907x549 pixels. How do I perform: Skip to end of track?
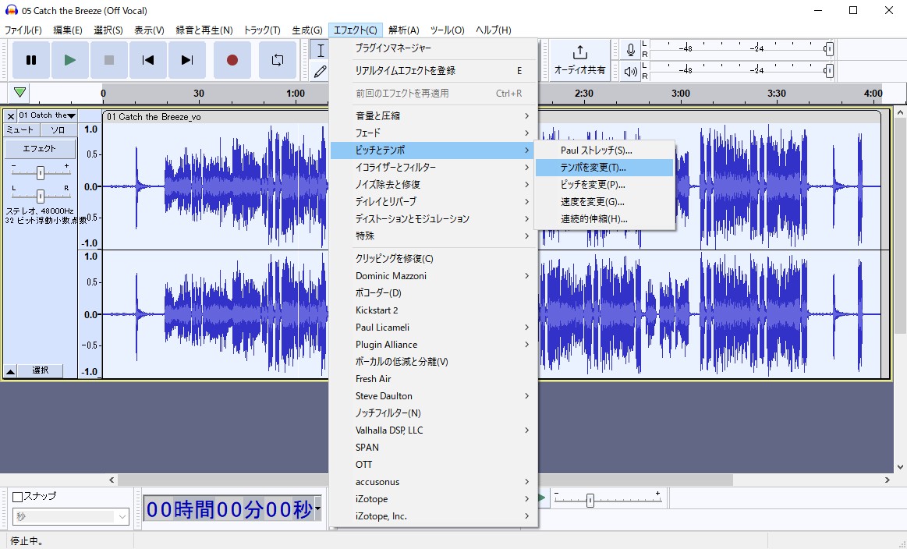(187, 60)
